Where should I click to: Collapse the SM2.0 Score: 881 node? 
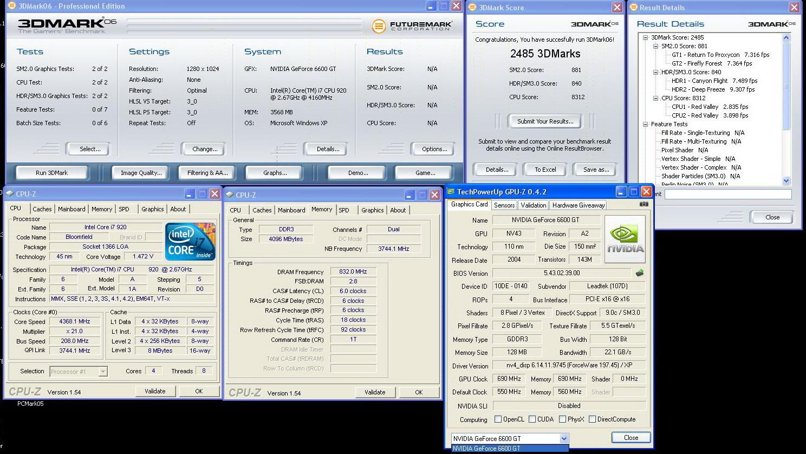point(655,46)
